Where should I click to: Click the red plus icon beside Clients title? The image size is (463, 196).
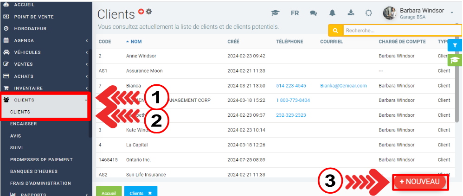141,11
